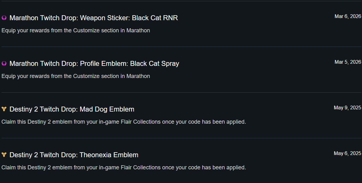Image resolution: width=362 pixels, height=183 pixels.
Task: Click the Marathon icon beside Black Cat Spray
Action: pos(4,64)
